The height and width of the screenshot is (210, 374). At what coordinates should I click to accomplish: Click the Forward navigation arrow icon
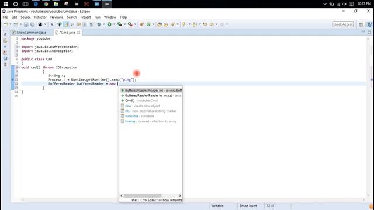[x=222, y=24]
